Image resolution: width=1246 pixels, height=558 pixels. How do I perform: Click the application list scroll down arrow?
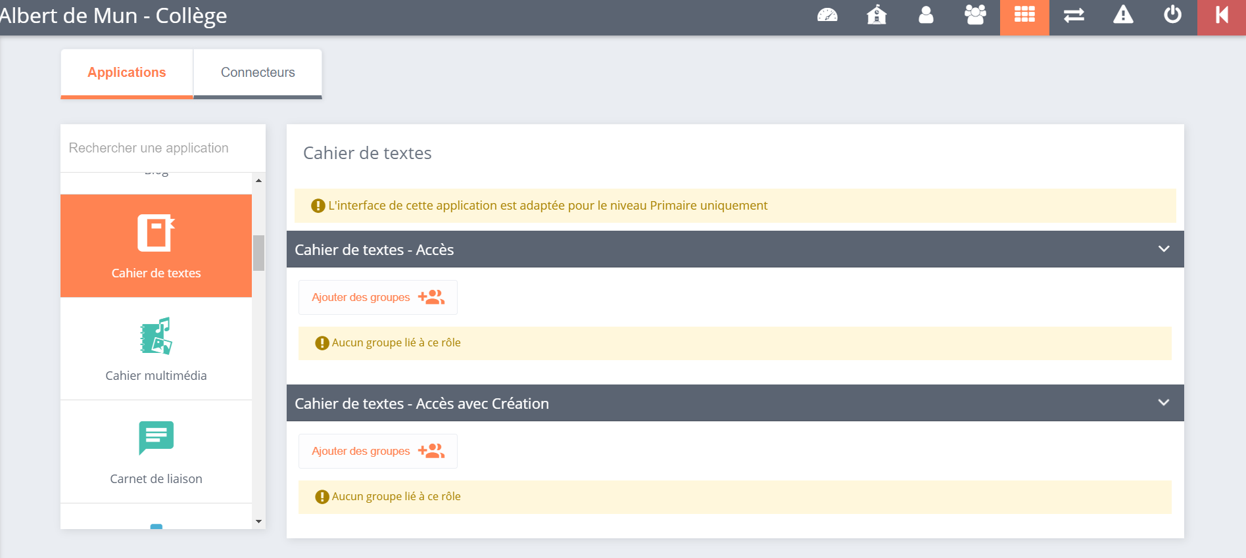(x=259, y=521)
